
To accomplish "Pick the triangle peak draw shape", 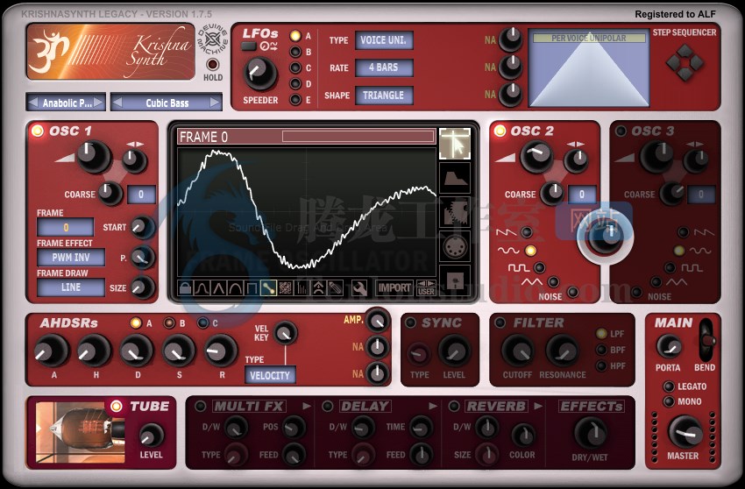I will point(218,288).
